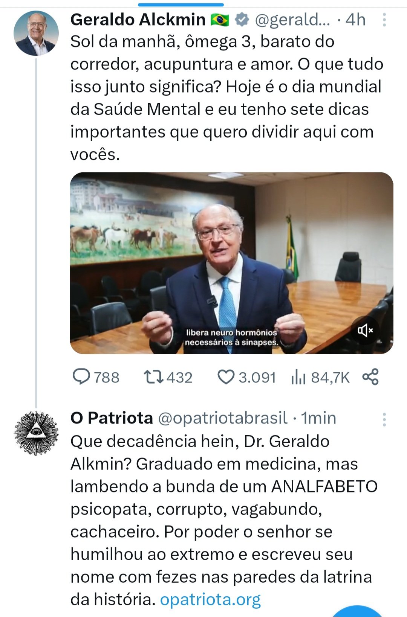Click the verified badge next to Alckmin
Screen dimensions: 407x617
click(242, 20)
